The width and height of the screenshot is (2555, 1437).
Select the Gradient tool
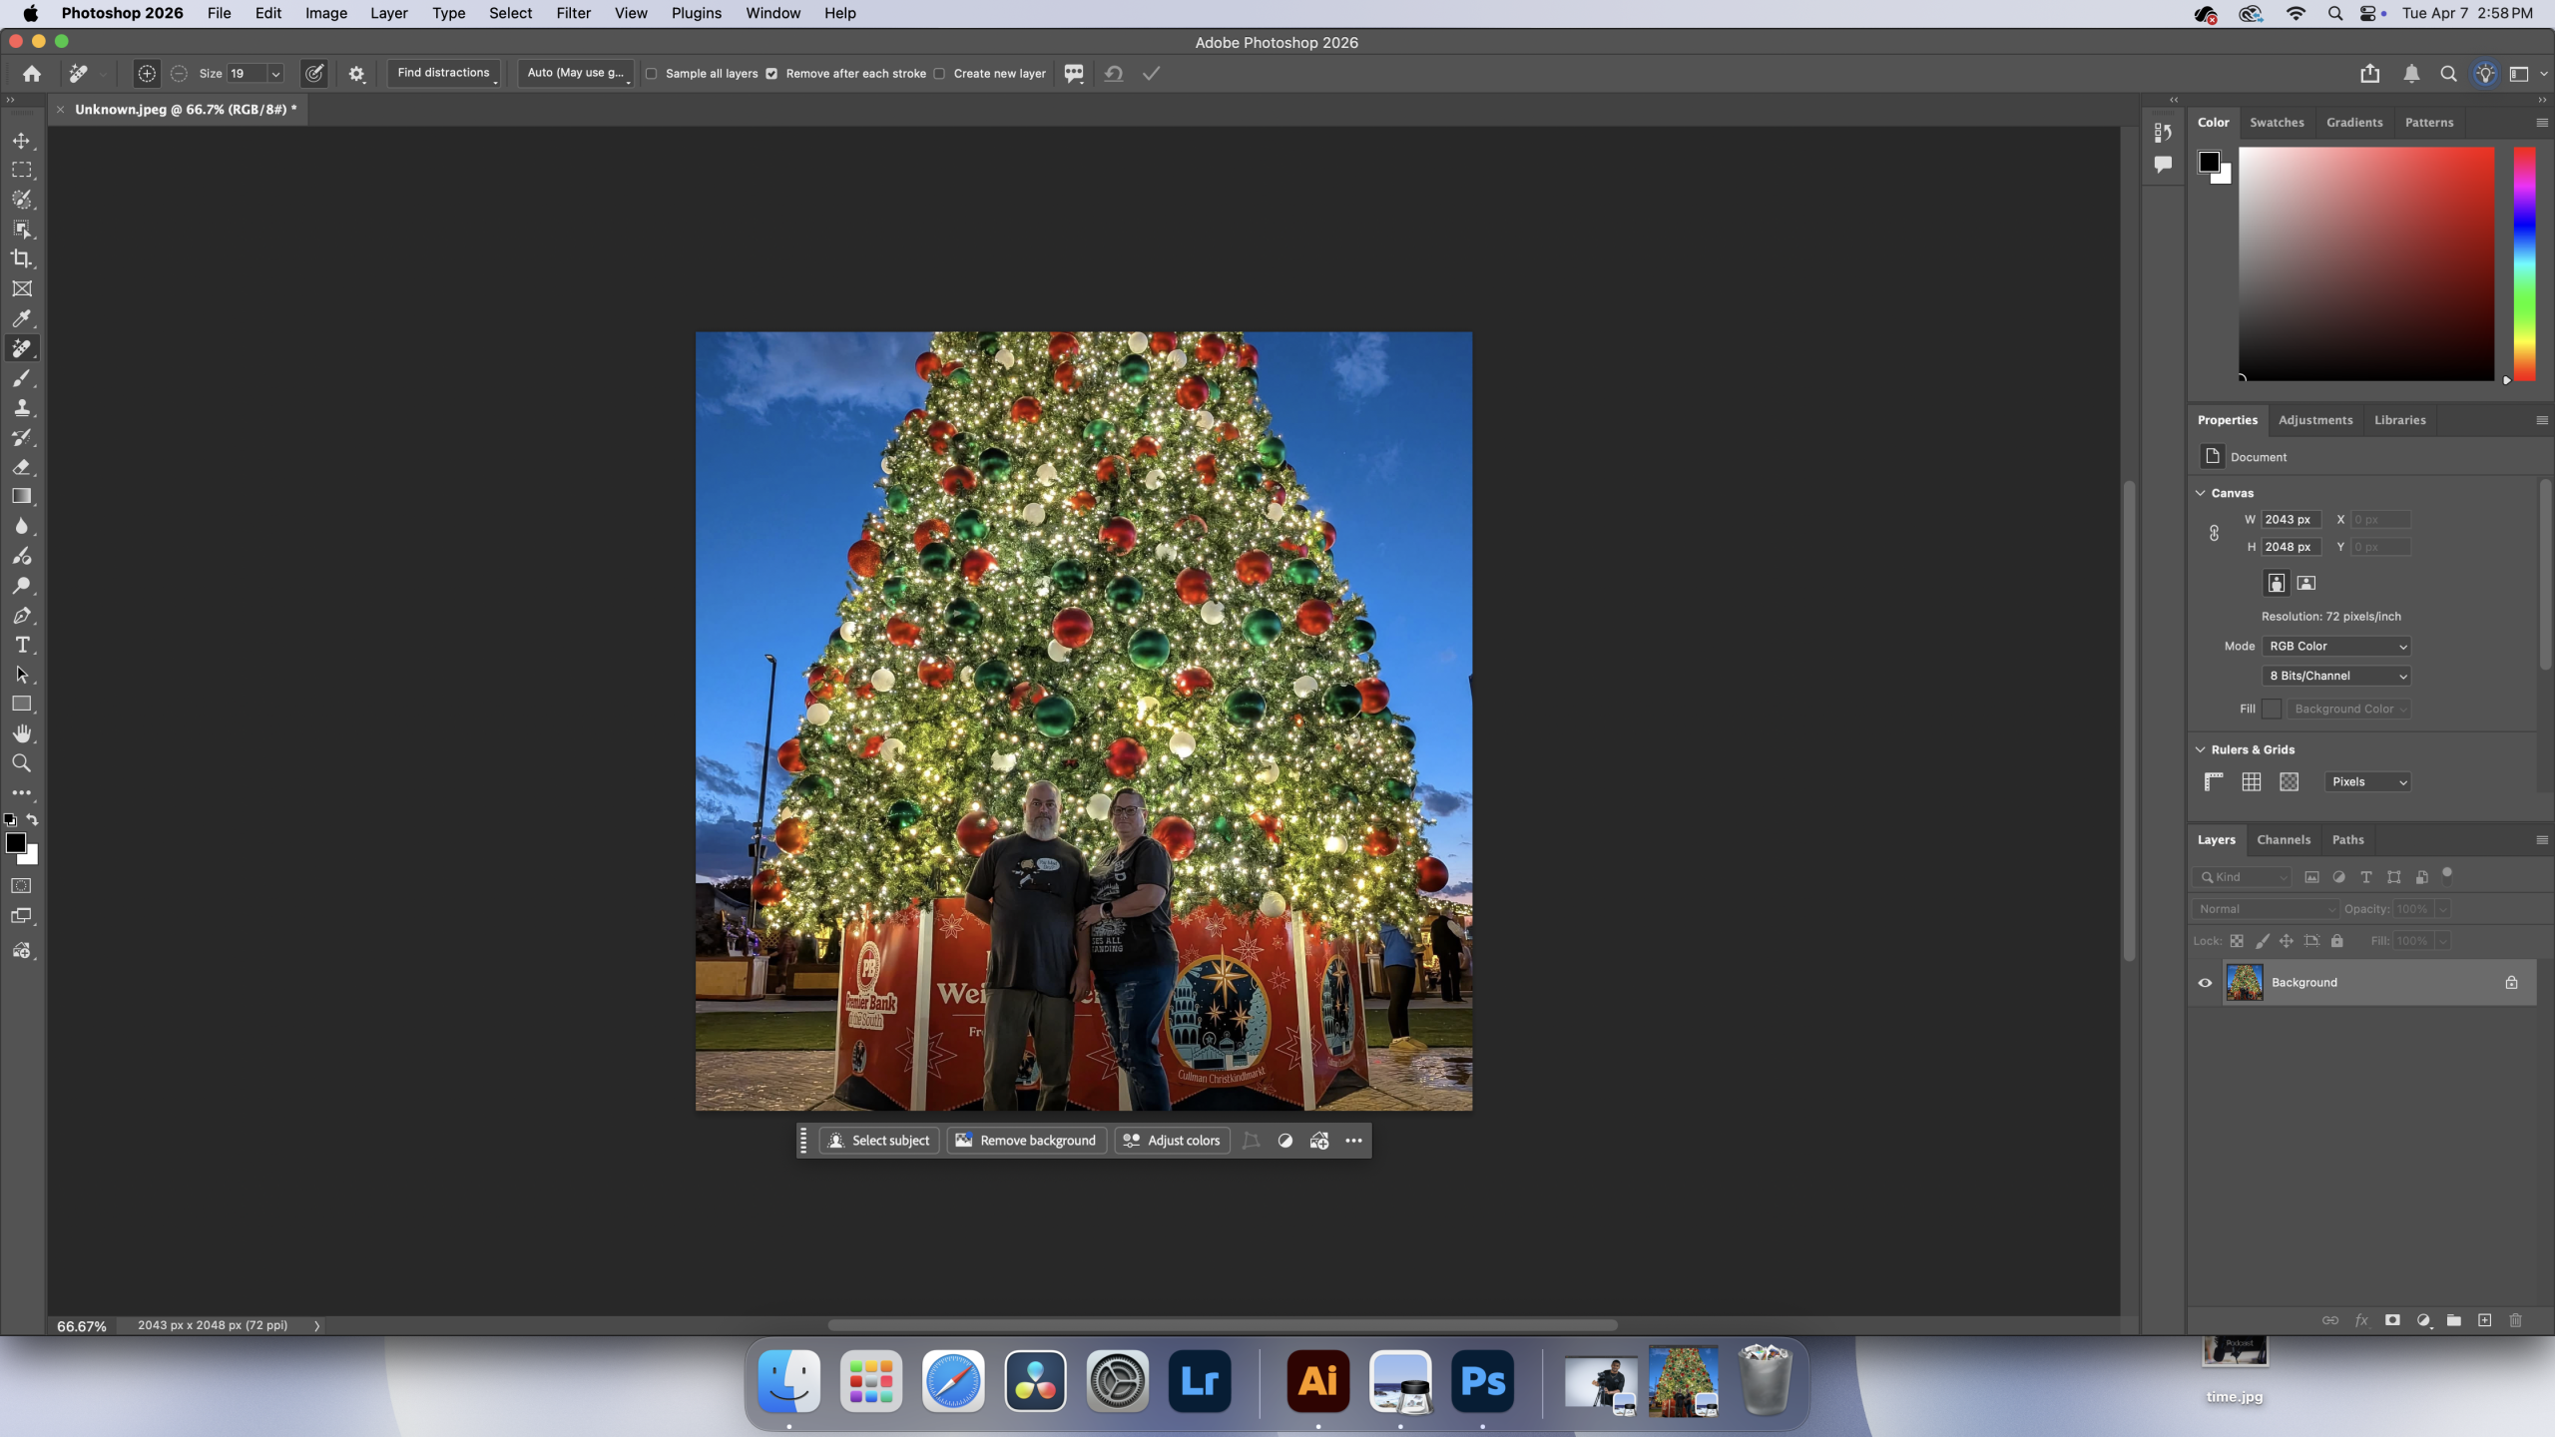tap(21, 496)
